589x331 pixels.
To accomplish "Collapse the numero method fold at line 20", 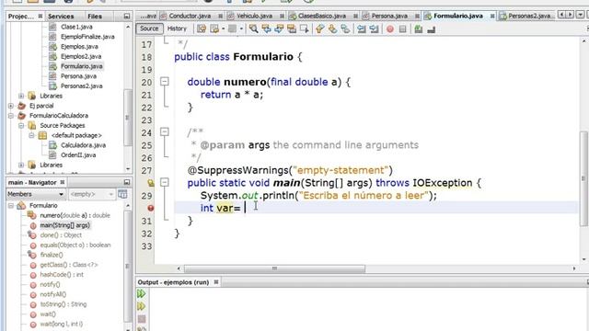I will [165, 82].
